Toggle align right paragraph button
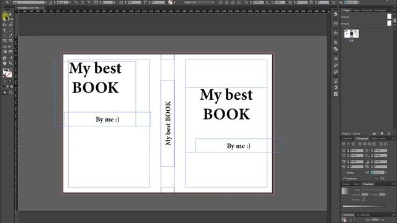The image size is (397, 223). pos(353,144)
